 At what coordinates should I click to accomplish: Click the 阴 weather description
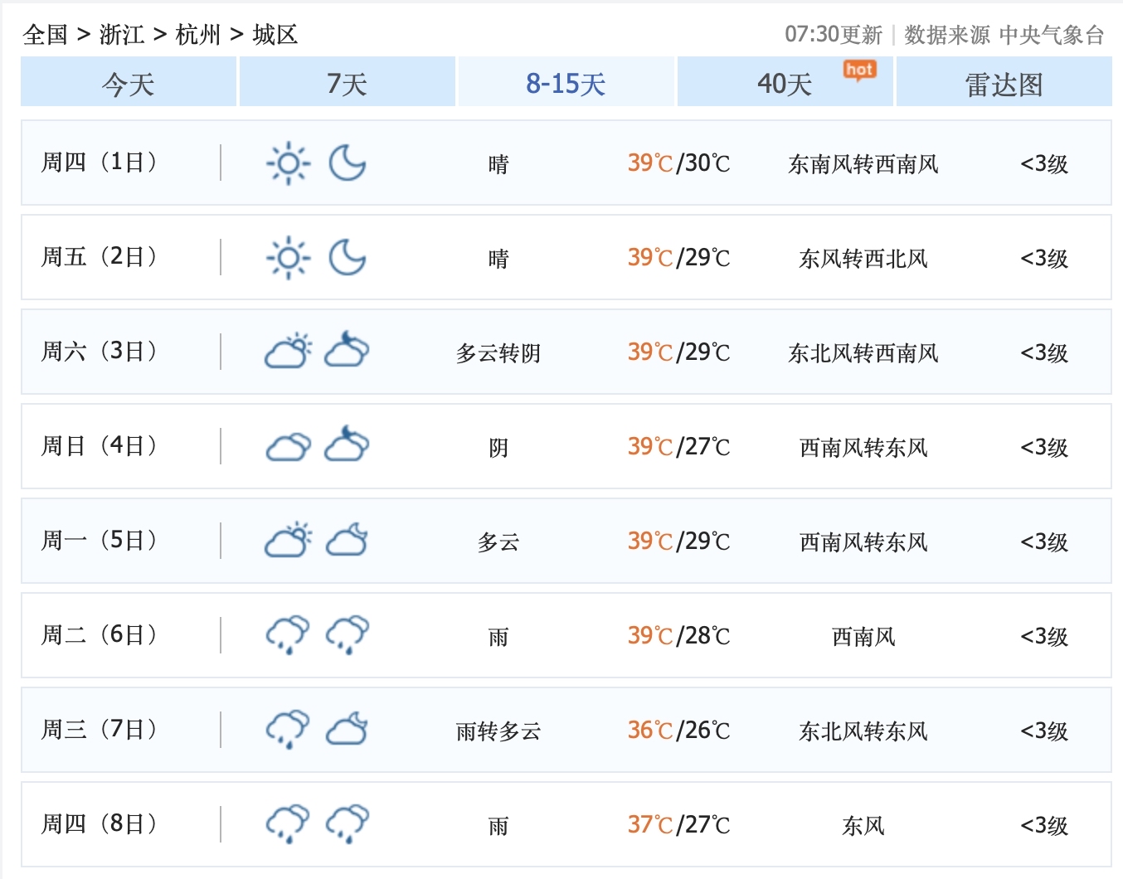[x=498, y=448]
